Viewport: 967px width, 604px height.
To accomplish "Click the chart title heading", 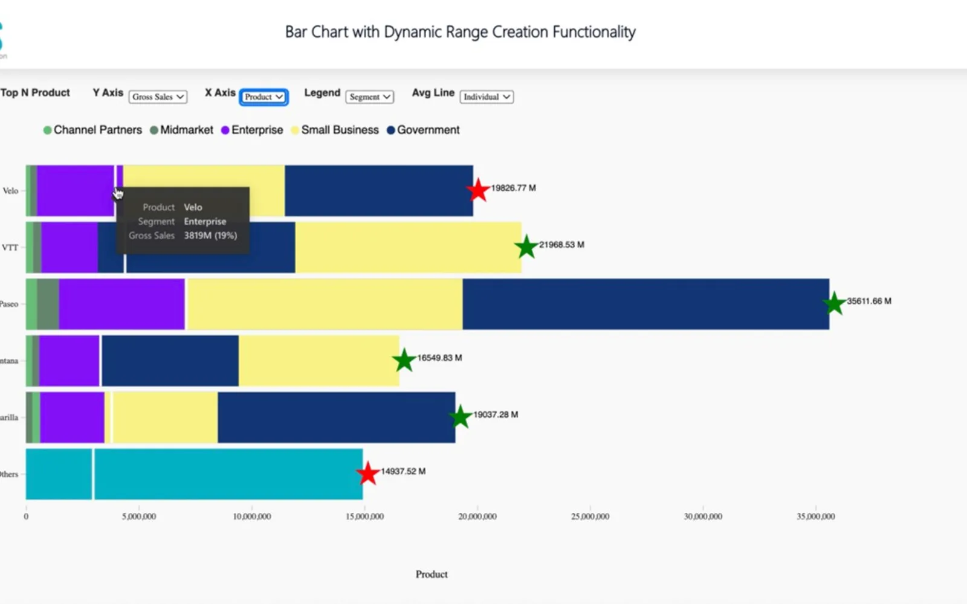I will pos(461,32).
